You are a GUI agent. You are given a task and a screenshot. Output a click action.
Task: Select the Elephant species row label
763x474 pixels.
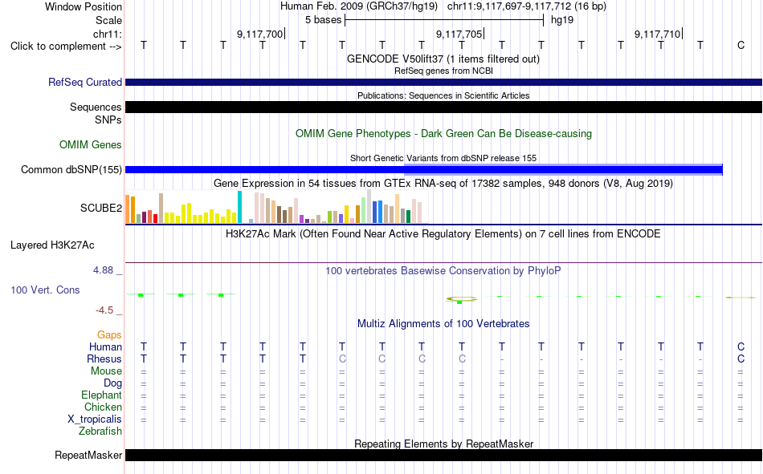[x=101, y=395]
